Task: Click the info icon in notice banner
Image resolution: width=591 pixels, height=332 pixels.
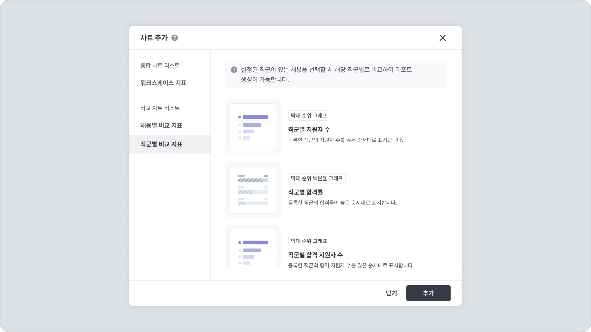Action: (234, 70)
